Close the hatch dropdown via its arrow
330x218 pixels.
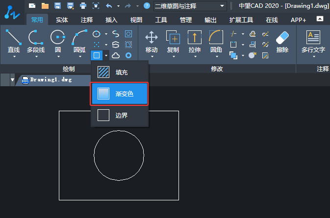tap(106, 55)
